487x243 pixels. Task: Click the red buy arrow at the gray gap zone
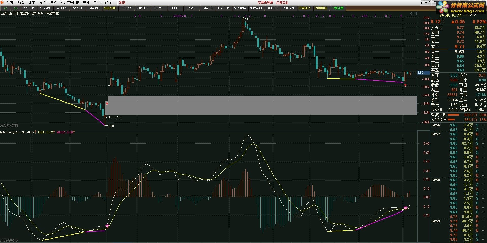pyautogui.click(x=107, y=103)
